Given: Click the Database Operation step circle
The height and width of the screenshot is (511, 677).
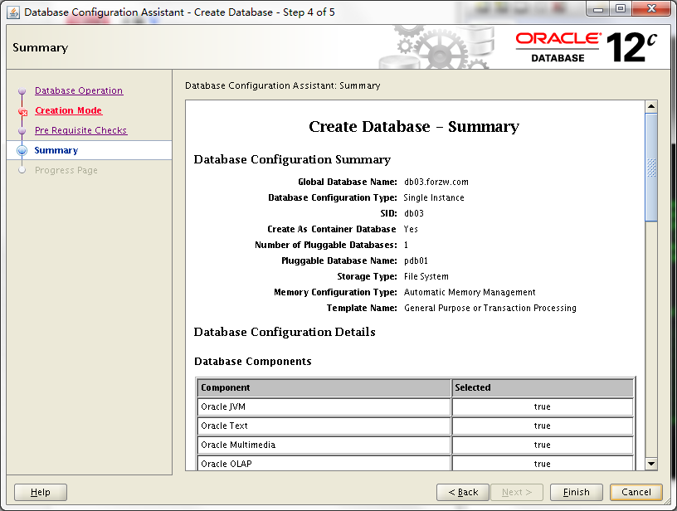Looking at the screenshot, I should (23, 90).
